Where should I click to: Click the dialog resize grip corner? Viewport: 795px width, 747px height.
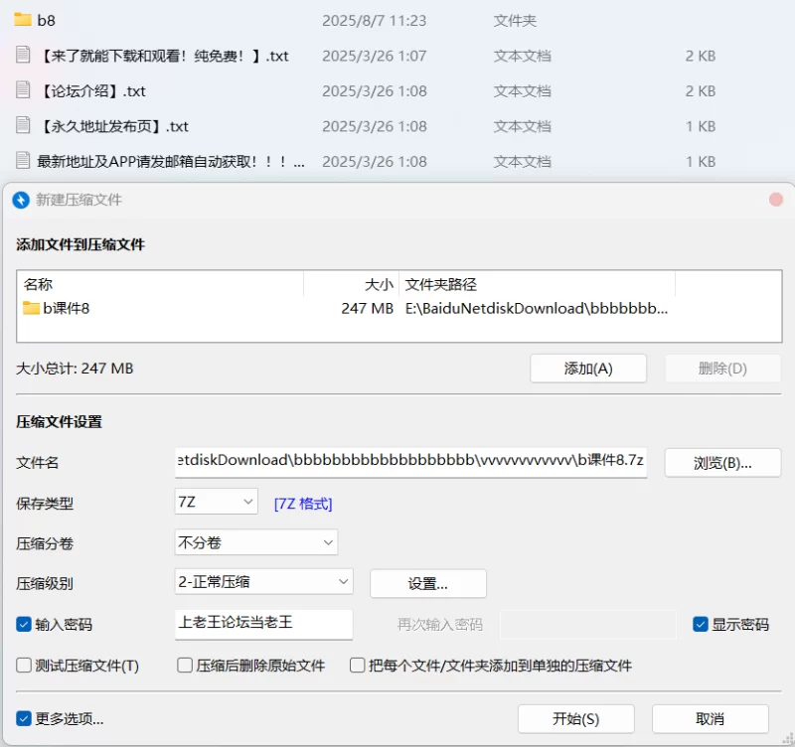(x=788, y=739)
